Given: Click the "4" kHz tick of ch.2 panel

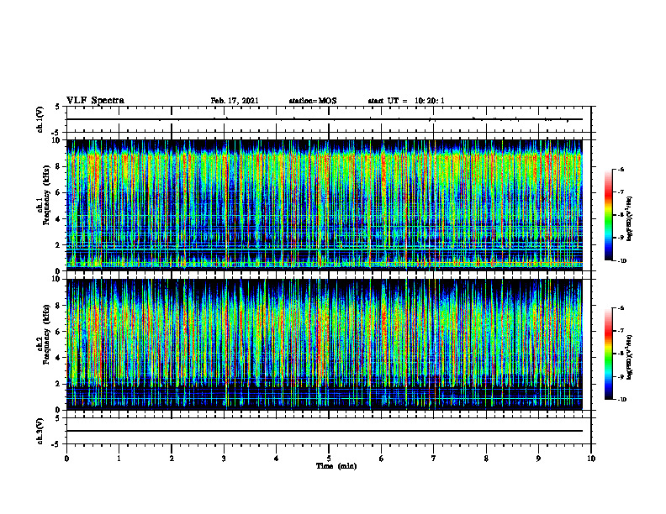Looking at the screenshot, I should (59, 358).
